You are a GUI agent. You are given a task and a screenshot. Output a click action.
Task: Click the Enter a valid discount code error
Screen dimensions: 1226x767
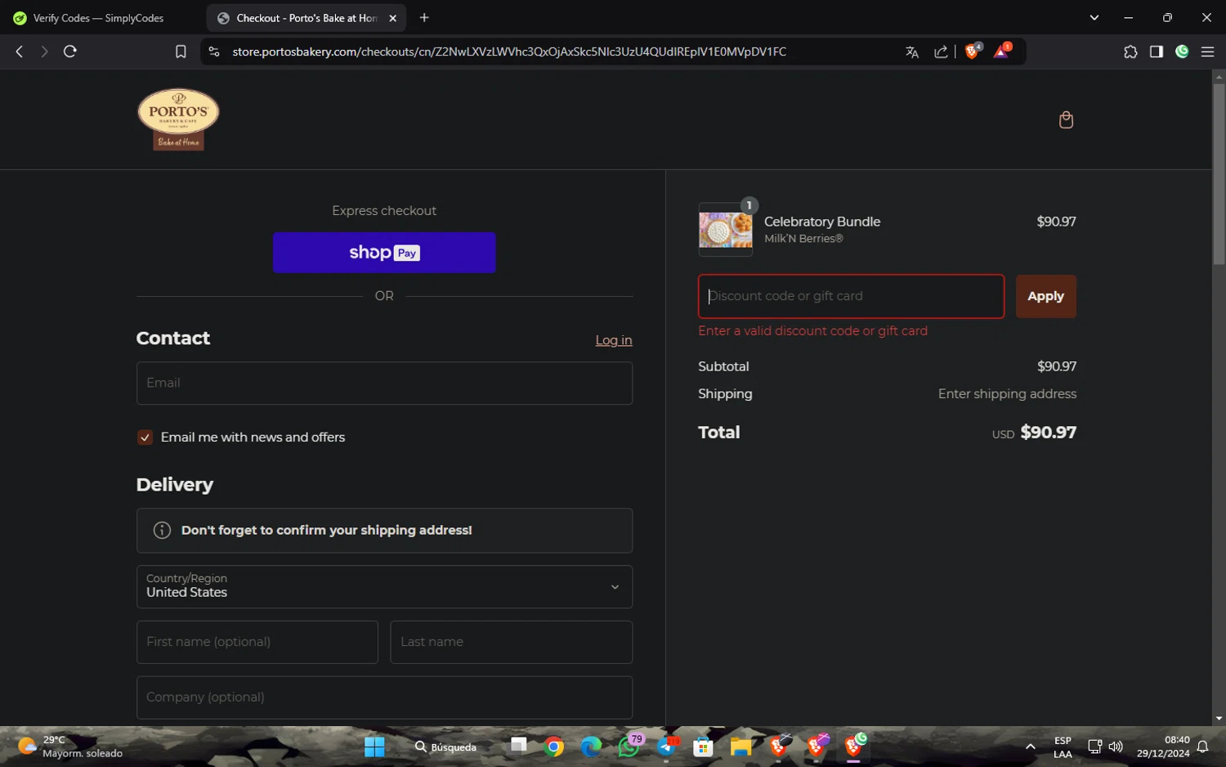812,331
